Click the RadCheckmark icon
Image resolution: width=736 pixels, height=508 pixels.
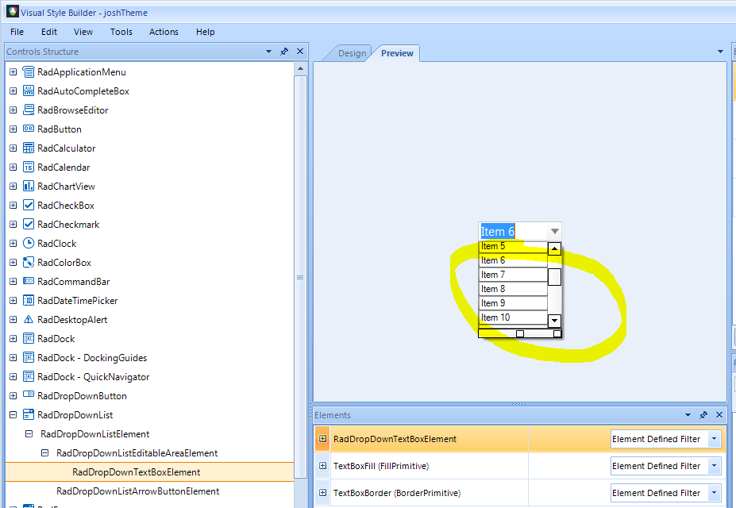point(29,224)
